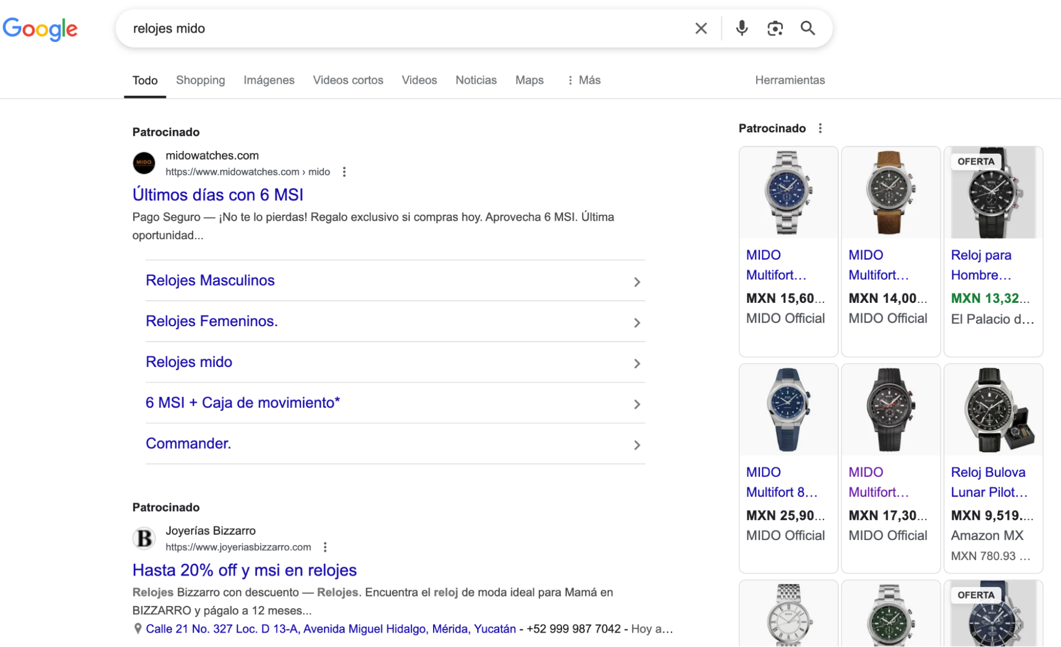Image resolution: width=1061 pixels, height=647 pixels.
Task: Open the MIDO Multifort 8 product title
Action: 782,482
